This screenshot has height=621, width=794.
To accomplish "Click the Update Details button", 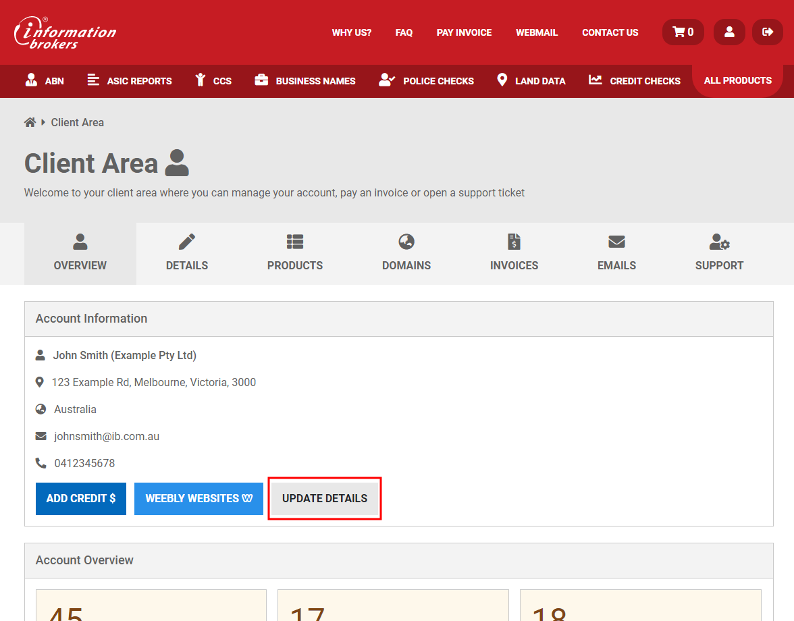I will 325,499.
